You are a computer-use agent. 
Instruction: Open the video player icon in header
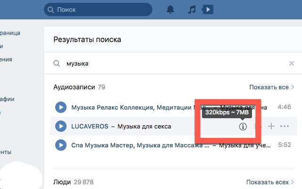208,9
